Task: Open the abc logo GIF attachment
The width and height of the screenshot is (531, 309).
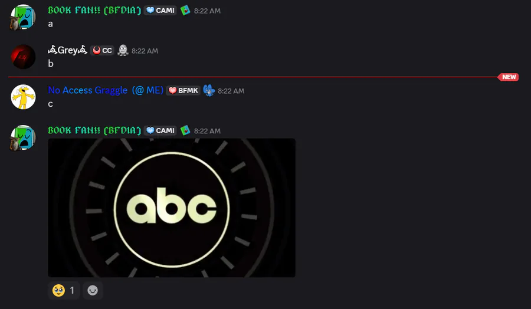Action: (172, 208)
